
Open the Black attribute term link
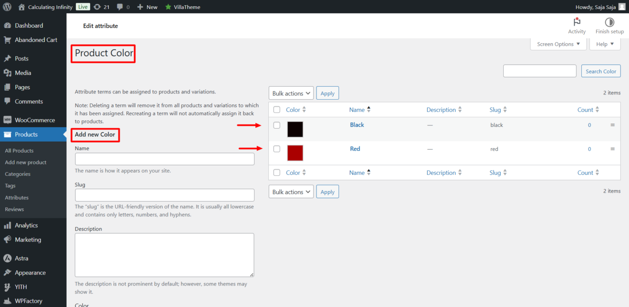(356, 124)
